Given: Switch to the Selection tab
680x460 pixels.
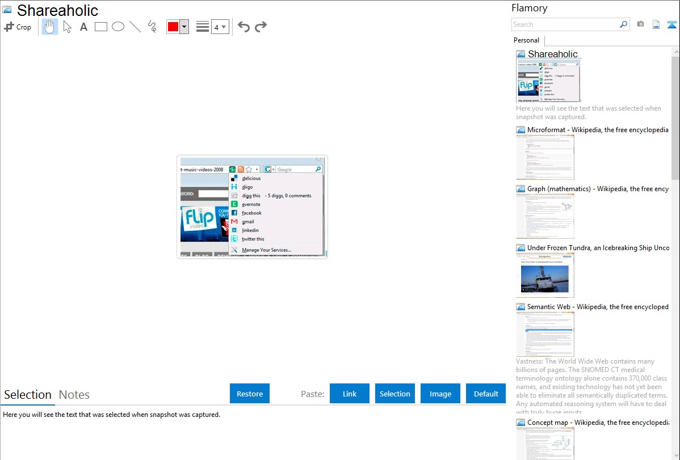Looking at the screenshot, I should (28, 395).
